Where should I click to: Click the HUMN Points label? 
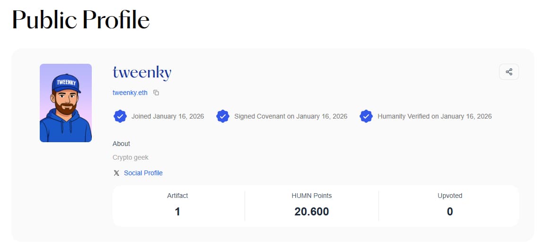[x=311, y=196]
